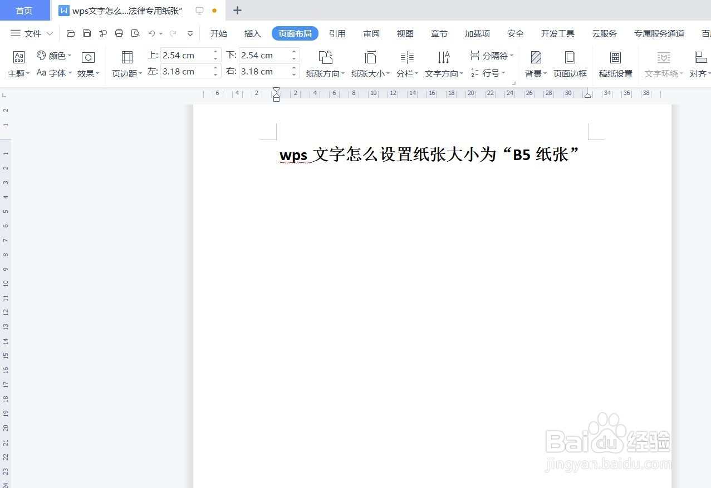Open the 字体 theme fonts dropdown
The width and height of the screenshot is (711, 488).
coord(54,73)
